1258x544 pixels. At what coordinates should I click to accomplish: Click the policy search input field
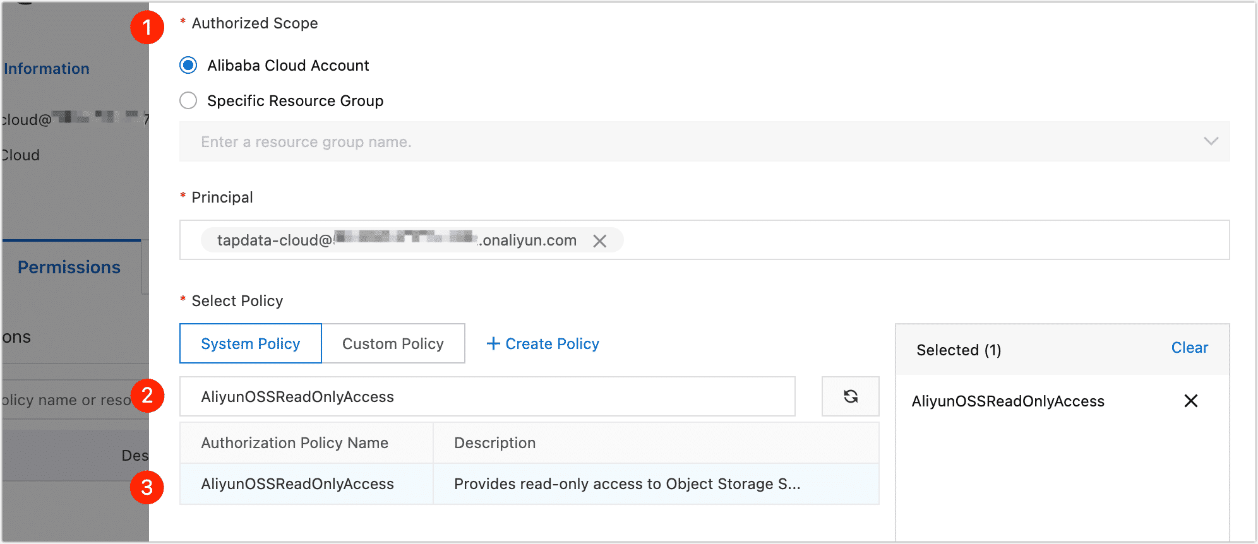click(486, 396)
